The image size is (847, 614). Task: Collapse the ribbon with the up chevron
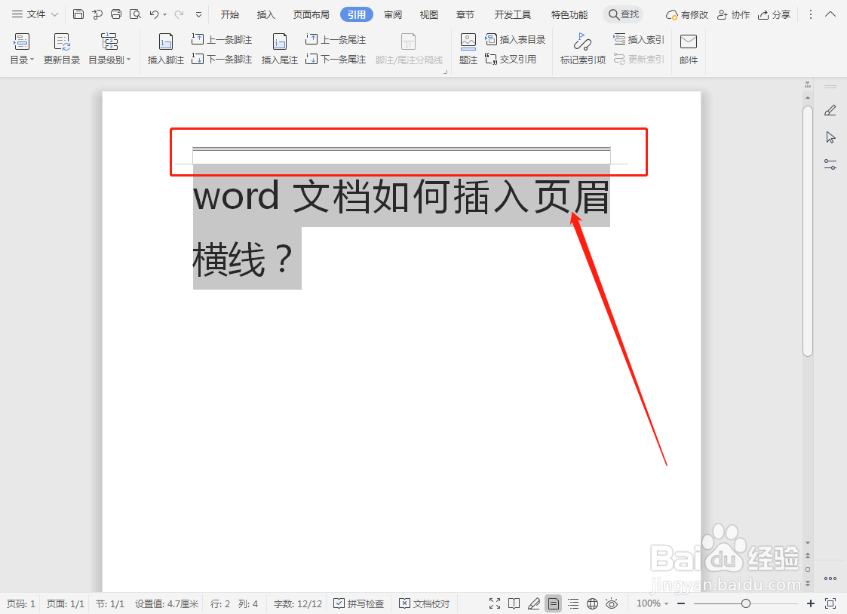(830, 14)
